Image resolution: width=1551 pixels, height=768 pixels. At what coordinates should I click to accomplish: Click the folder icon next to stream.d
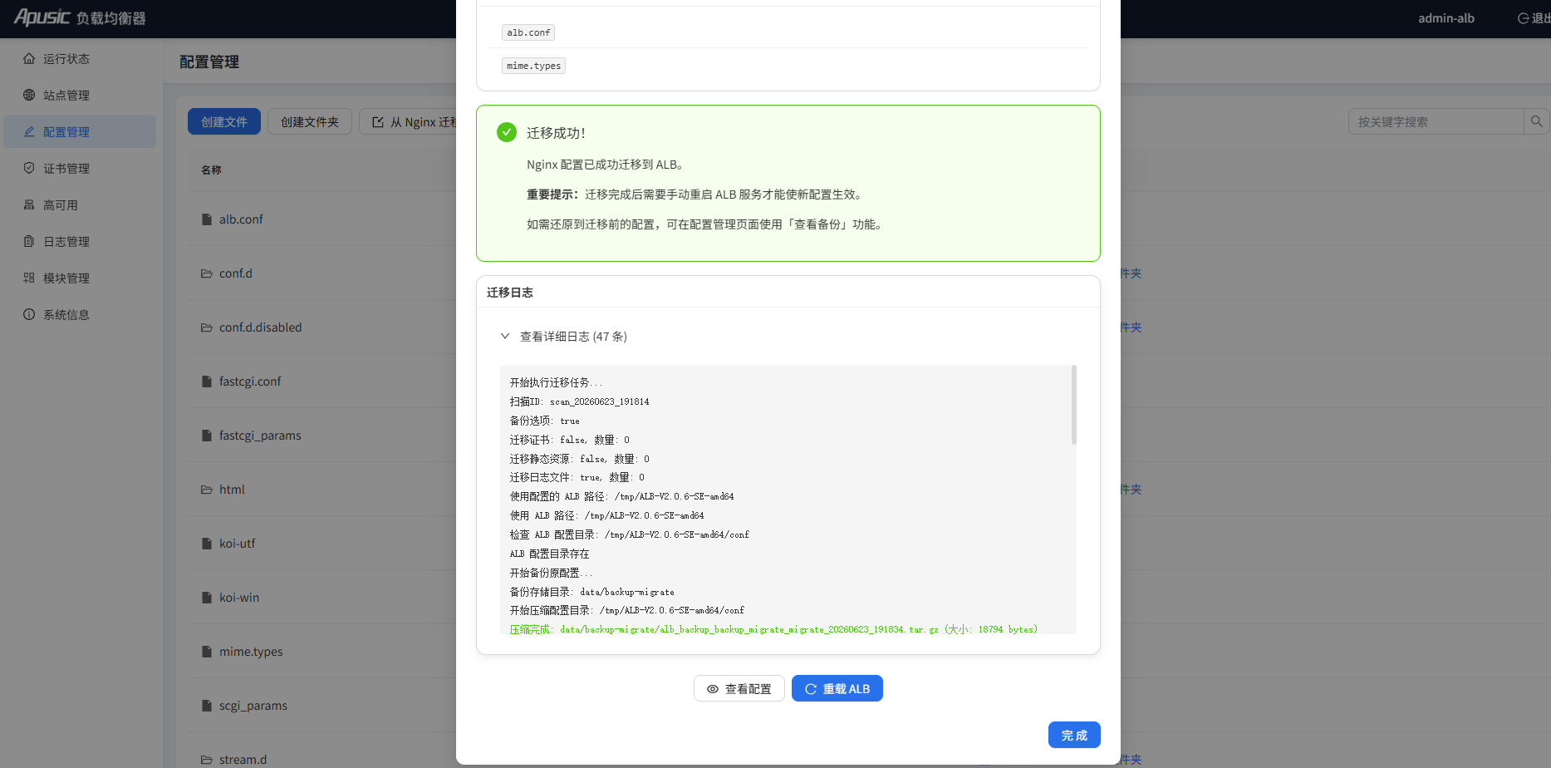pyautogui.click(x=207, y=760)
